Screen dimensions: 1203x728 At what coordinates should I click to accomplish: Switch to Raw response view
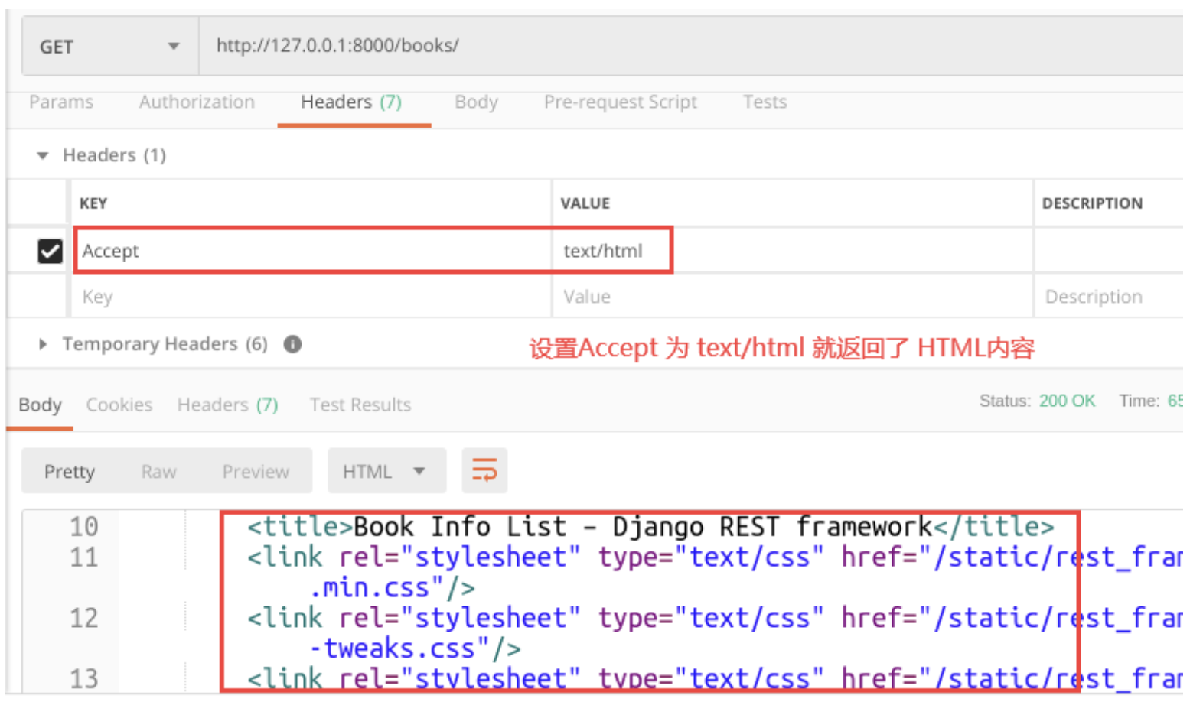pos(158,472)
